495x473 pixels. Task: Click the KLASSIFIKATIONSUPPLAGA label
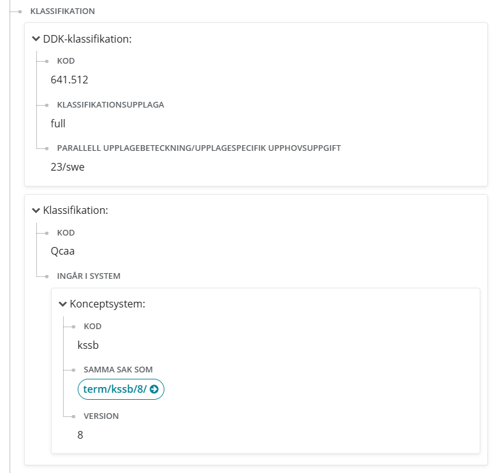click(x=110, y=105)
